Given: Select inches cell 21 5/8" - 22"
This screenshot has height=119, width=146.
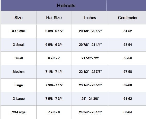Looking at the screenshot, I should [90, 58].
